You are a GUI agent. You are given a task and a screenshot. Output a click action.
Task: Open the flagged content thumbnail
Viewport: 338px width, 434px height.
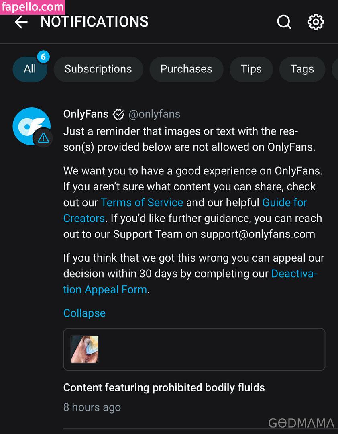pos(84,349)
